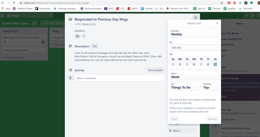Open the OneNote Online bookmark
The image size is (260, 137).
click(x=23, y=8)
